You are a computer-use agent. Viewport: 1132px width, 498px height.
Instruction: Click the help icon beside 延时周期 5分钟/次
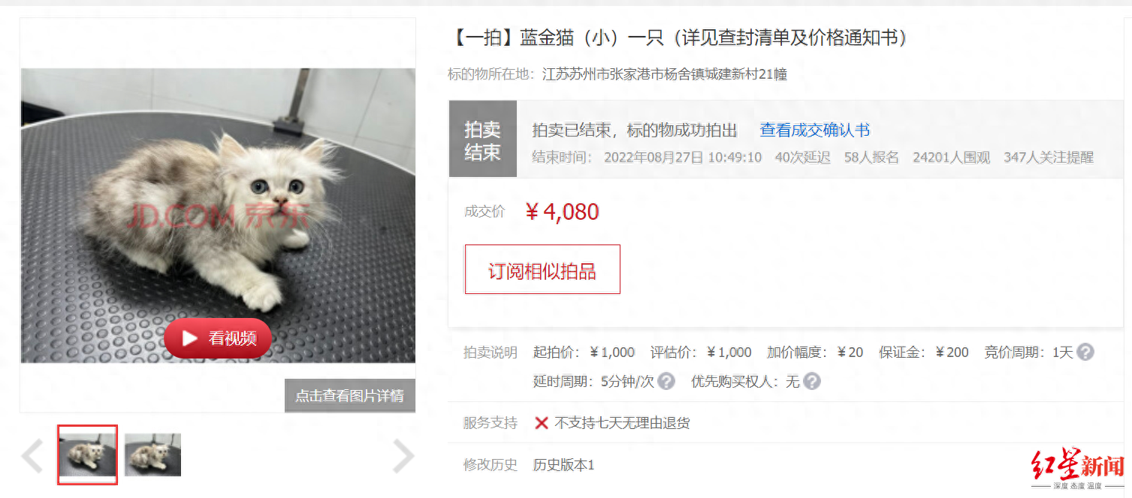click(x=666, y=382)
